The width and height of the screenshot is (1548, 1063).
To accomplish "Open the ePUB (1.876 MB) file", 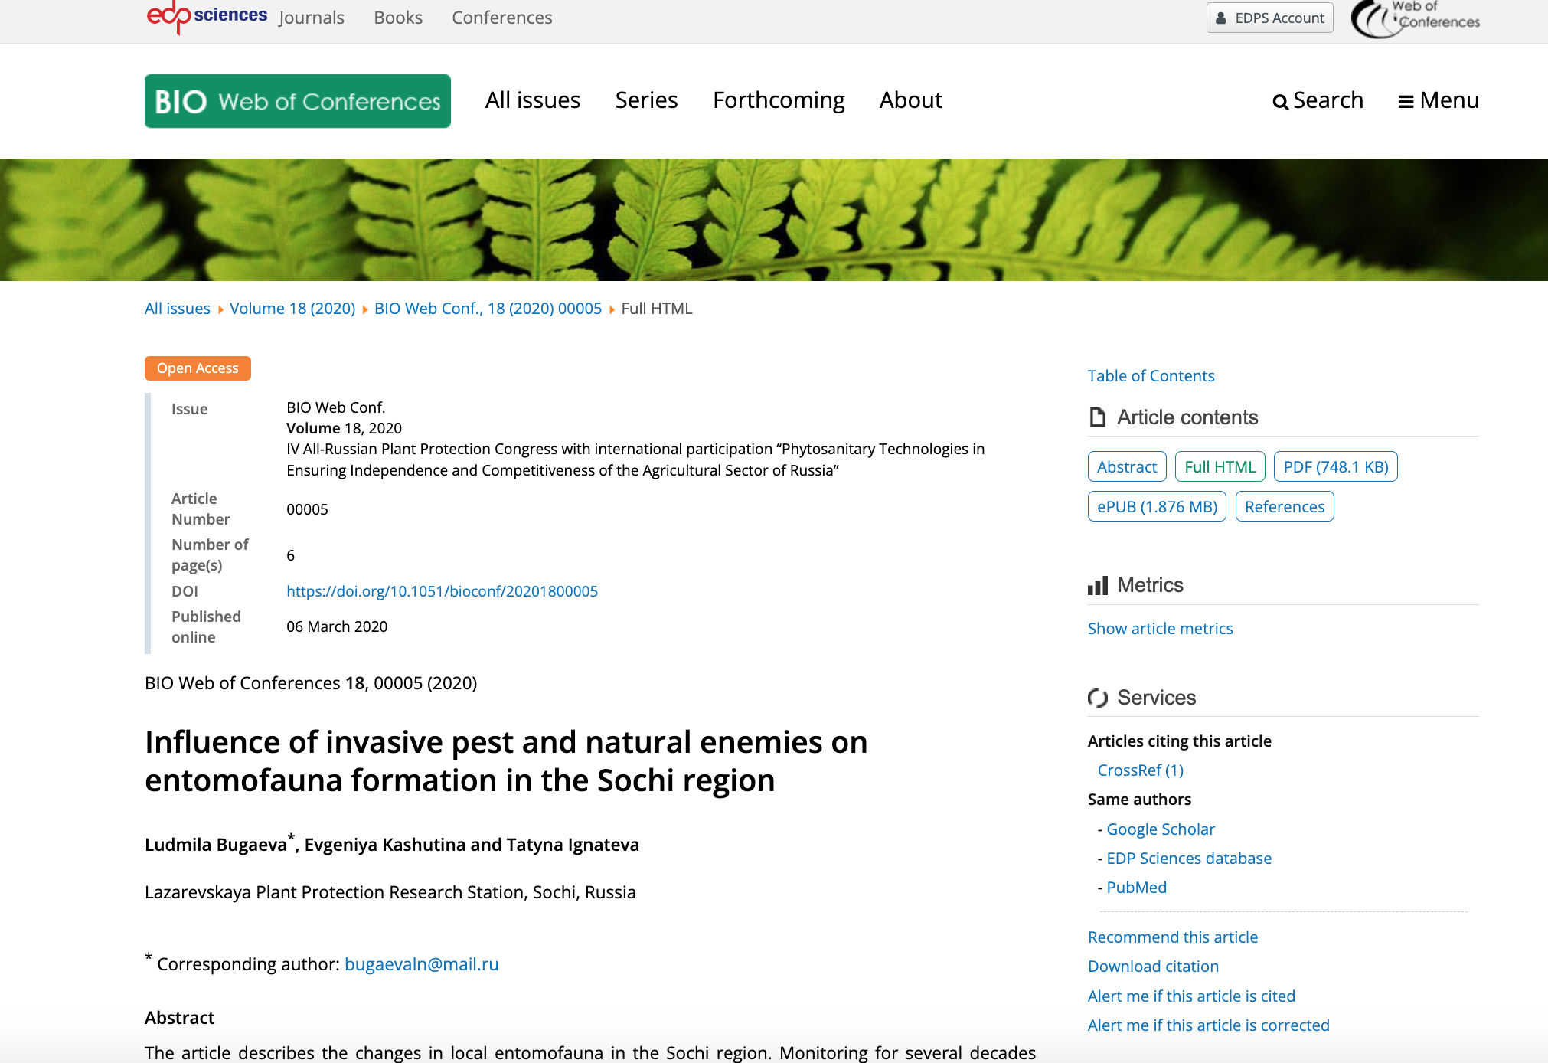I will pos(1156,506).
